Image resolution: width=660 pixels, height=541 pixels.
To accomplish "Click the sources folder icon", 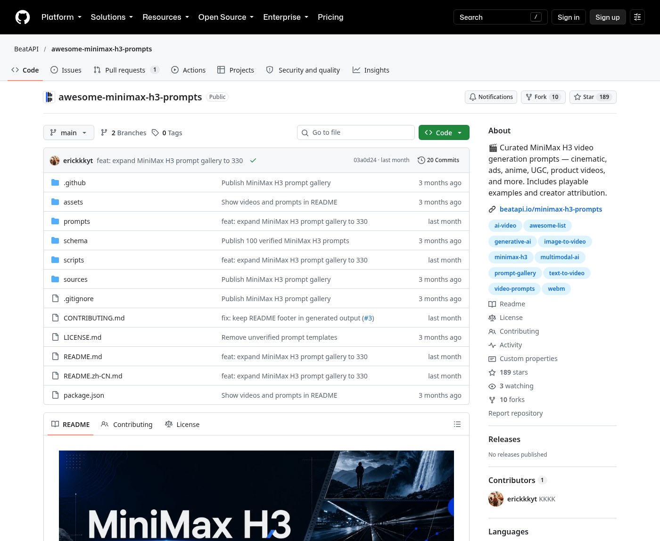I will pyautogui.click(x=55, y=279).
